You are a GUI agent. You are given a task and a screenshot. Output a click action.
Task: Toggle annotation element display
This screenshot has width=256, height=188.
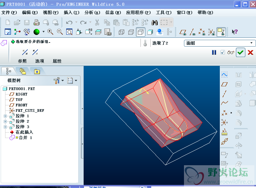point(221,32)
